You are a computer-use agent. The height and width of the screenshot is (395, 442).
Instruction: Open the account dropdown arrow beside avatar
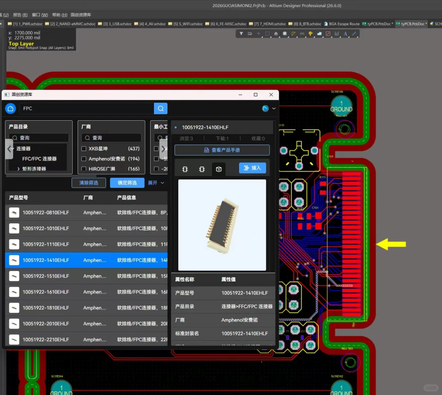click(274, 108)
